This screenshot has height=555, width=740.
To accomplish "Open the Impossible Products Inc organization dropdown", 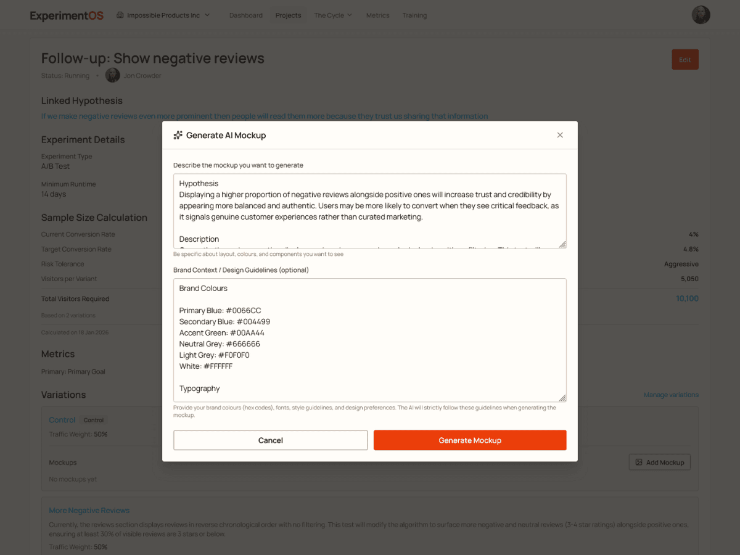I will [163, 15].
